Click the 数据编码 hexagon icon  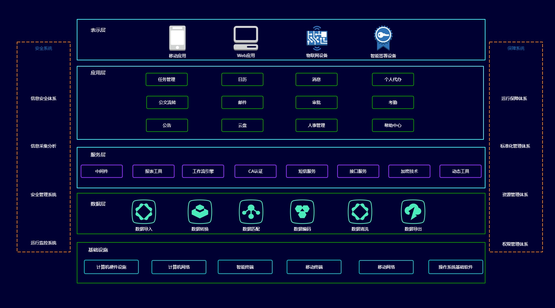[302, 212]
